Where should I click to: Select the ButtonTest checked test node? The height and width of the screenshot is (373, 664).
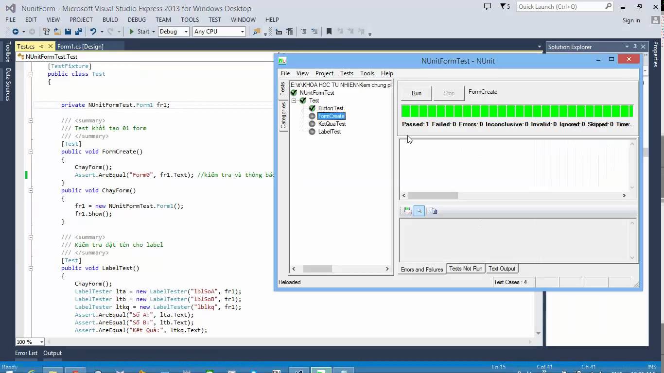pos(331,108)
